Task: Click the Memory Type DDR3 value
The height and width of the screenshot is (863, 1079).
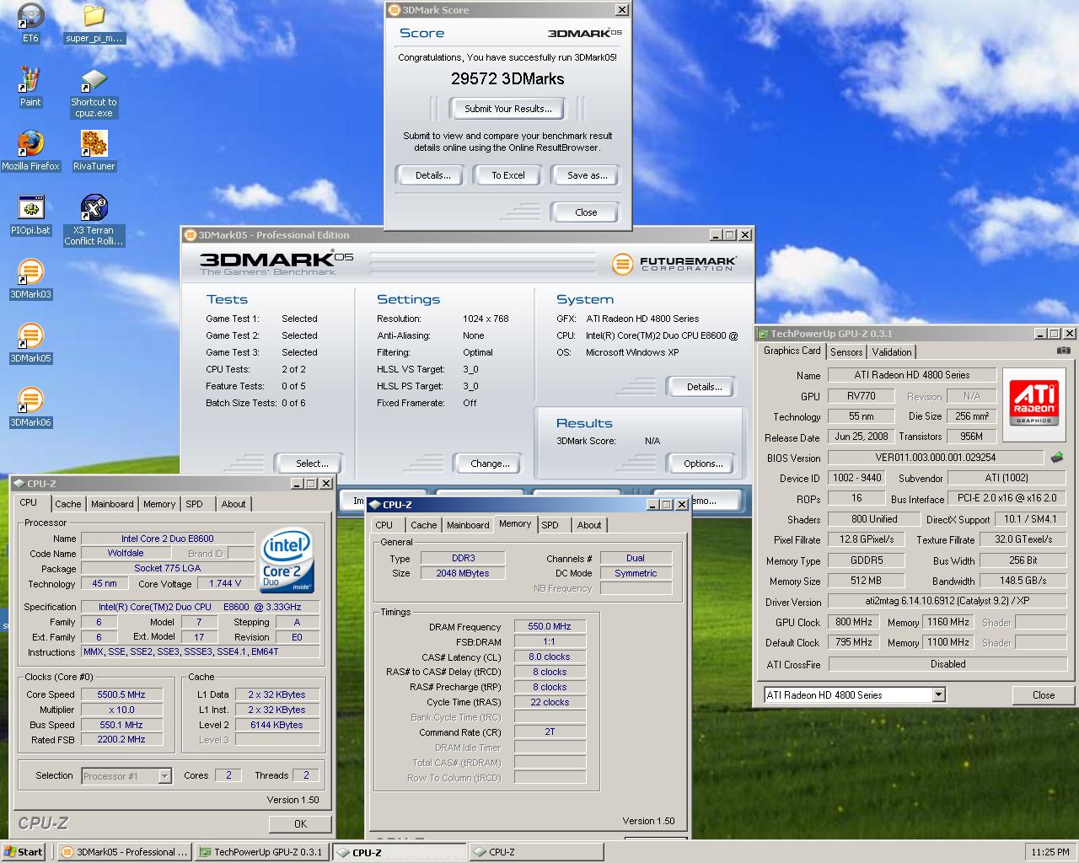Action: [463, 558]
